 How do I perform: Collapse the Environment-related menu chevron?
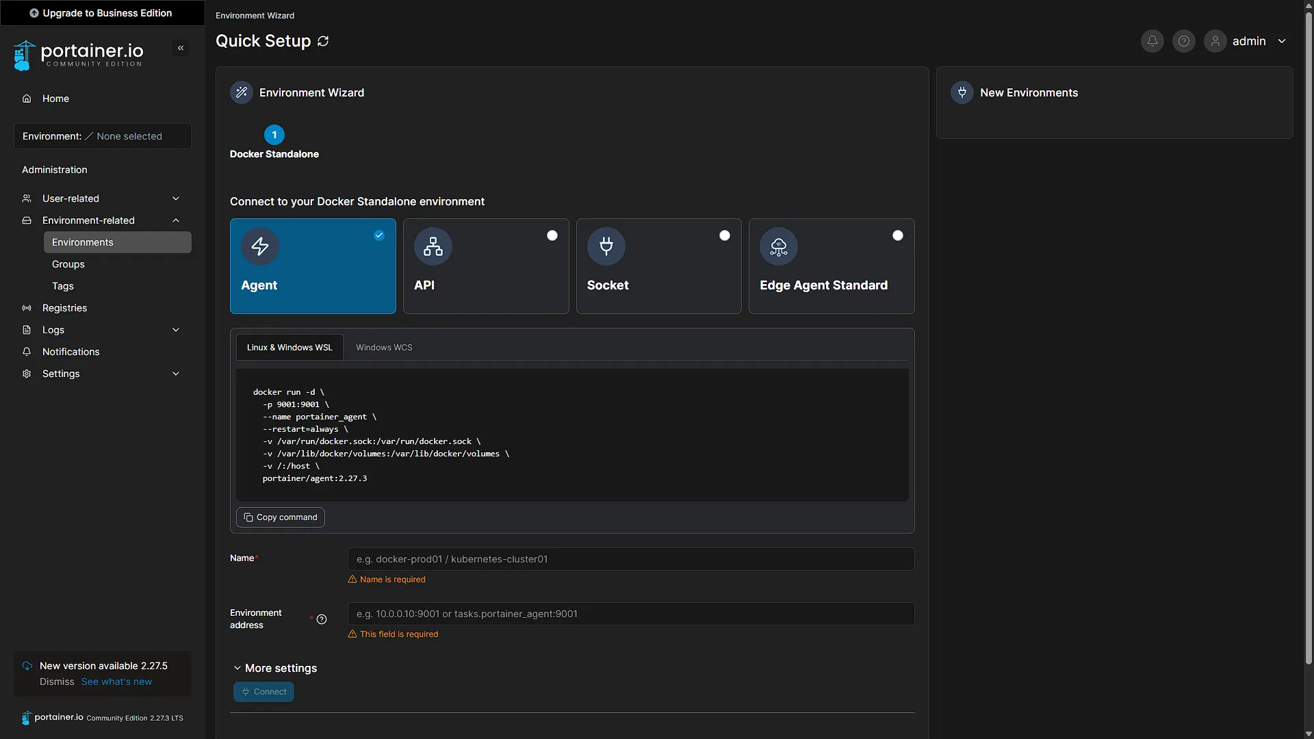pos(176,220)
